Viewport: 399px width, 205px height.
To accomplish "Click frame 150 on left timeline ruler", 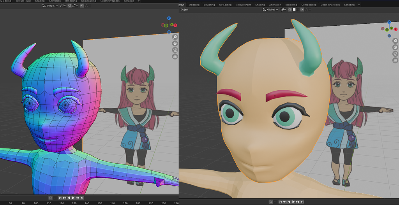I will [x=100, y=203].
